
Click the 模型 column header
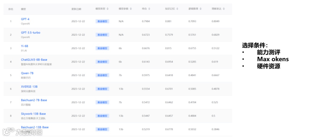[23, 9]
